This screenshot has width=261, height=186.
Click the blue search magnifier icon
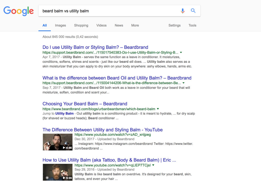(193, 11)
